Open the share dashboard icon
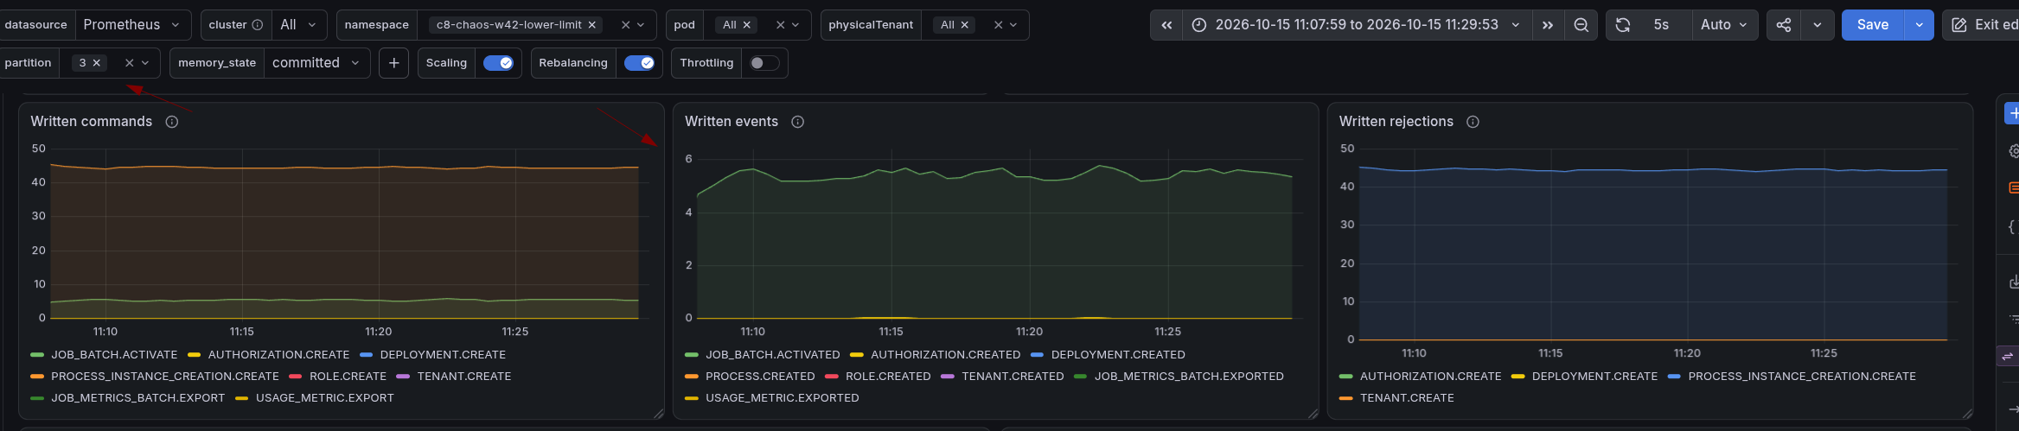The image size is (2019, 431). (x=1784, y=25)
